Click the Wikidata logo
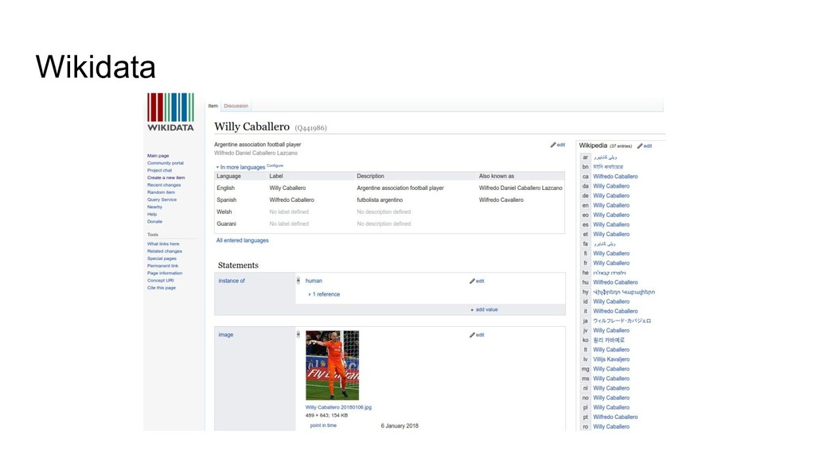The width and height of the screenshot is (815, 458). [170, 112]
